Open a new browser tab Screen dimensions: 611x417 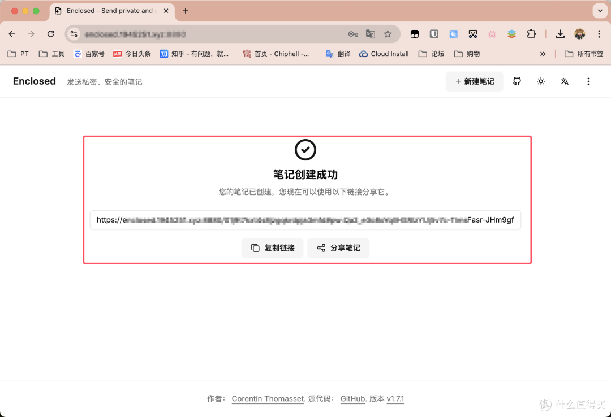186,11
